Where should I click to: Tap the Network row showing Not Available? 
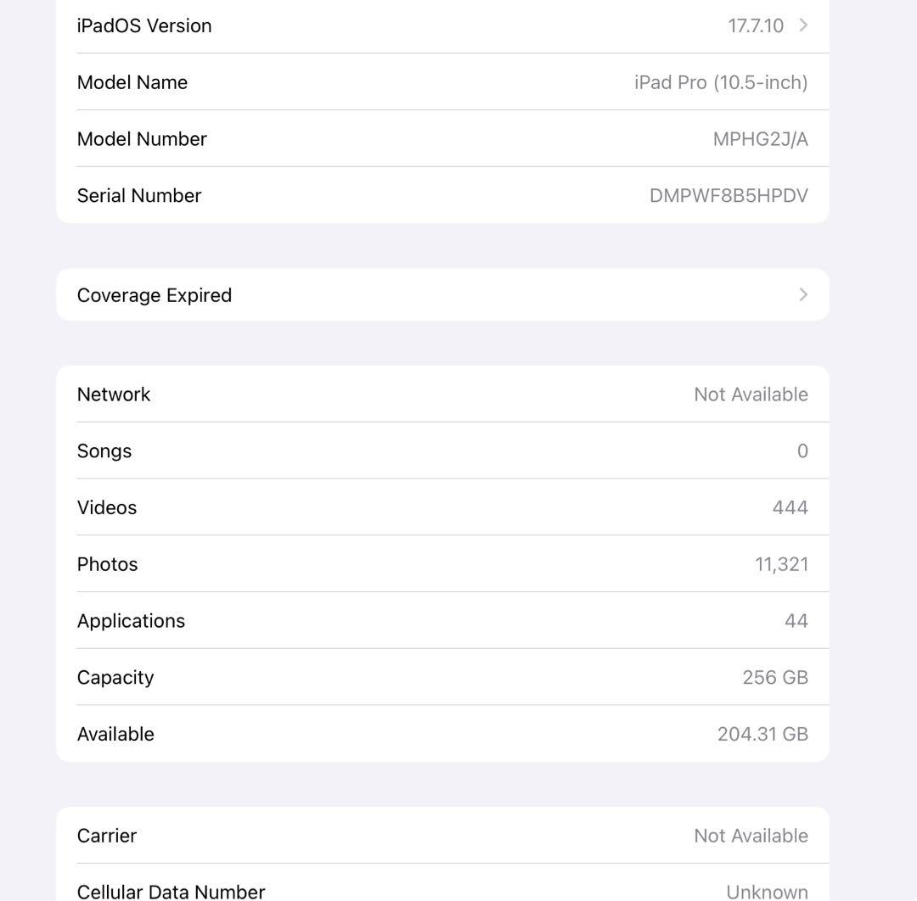point(442,394)
